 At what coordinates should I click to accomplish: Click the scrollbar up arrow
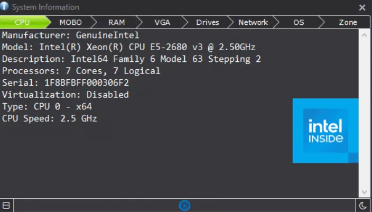click(364, 35)
